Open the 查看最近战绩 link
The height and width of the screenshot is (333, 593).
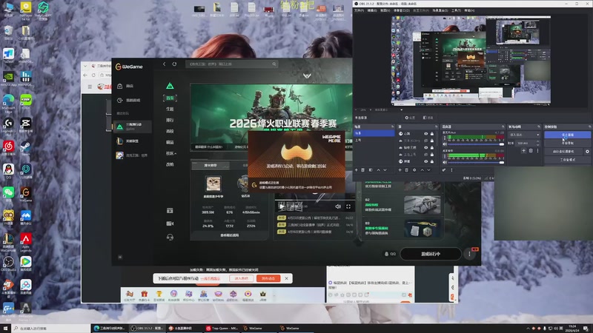tap(230, 235)
